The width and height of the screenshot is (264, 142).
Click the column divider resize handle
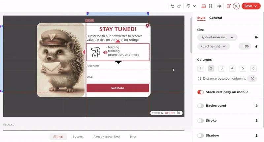coord(105,52)
